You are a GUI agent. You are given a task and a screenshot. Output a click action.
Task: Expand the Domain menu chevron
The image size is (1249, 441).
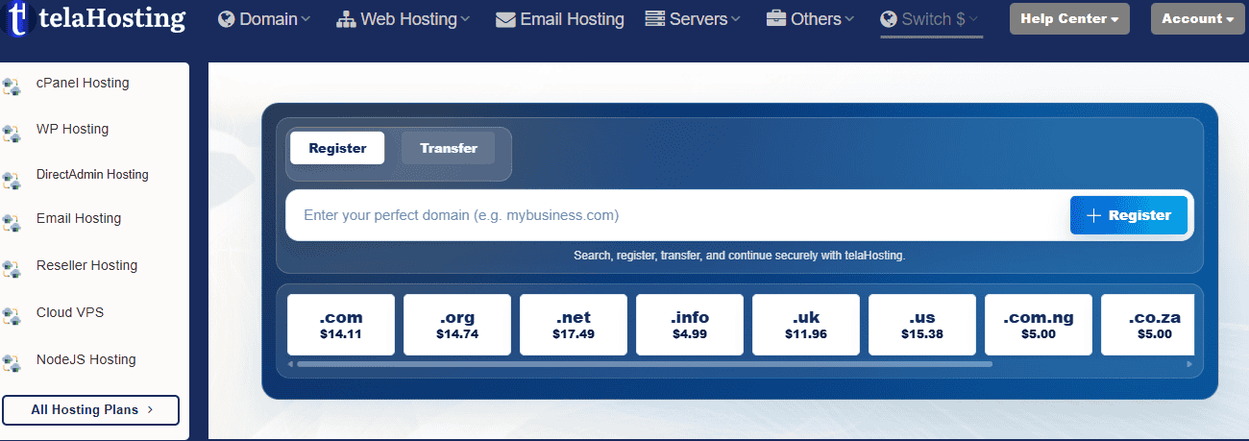click(x=306, y=19)
